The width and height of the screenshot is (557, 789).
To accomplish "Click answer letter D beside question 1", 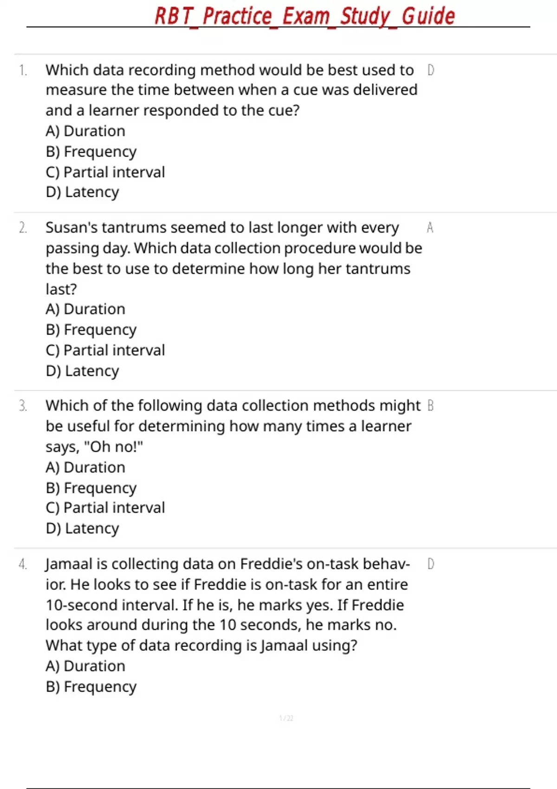I will [x=431, y=70].
